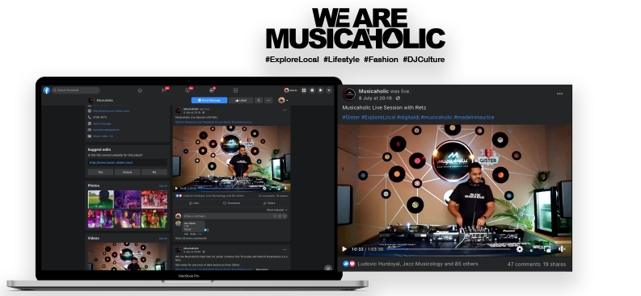Seek on the large video progress bar
Image resolution: width=641 pixels, height=296 pixels.
click(x=449, y=249)
